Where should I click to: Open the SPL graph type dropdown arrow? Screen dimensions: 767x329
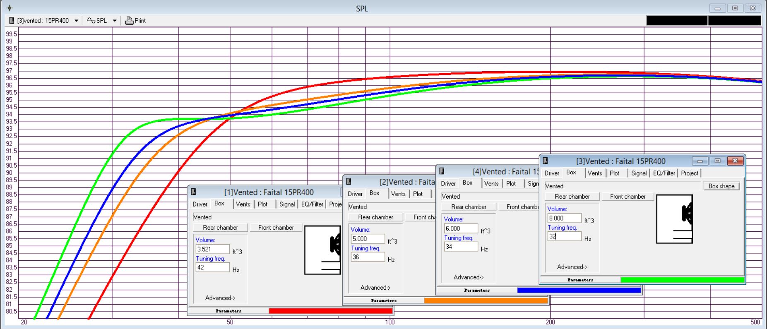pyautogui.click(x=115, y=21)
